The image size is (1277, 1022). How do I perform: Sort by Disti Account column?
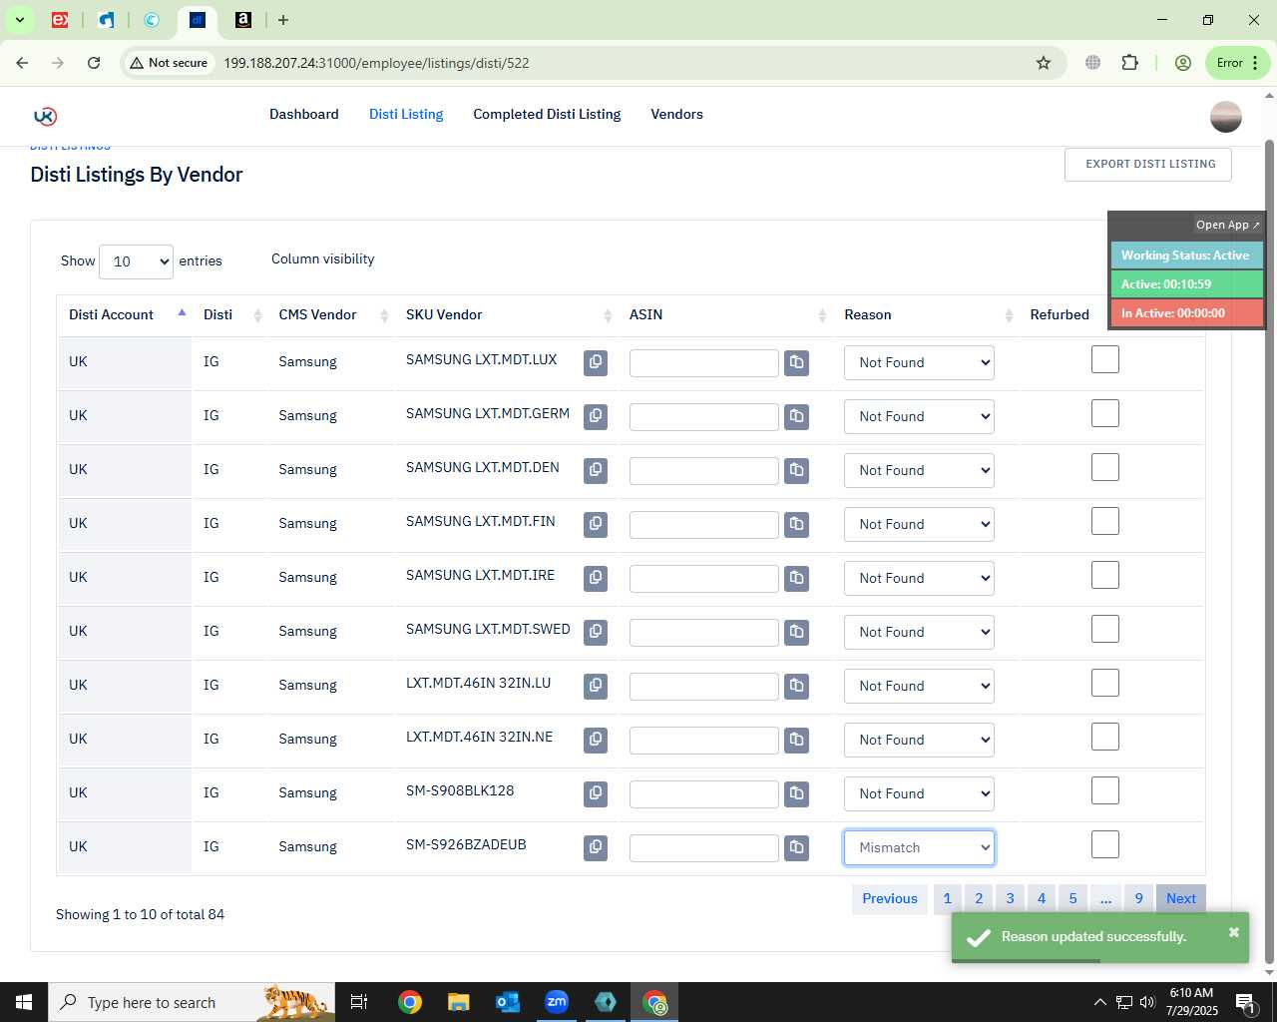click(125, 314)
